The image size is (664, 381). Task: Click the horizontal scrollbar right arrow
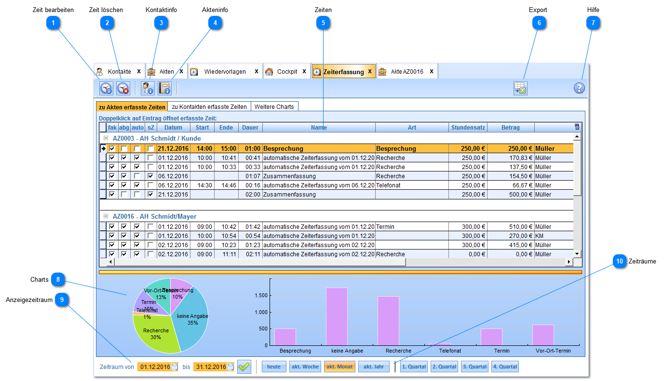569,262
